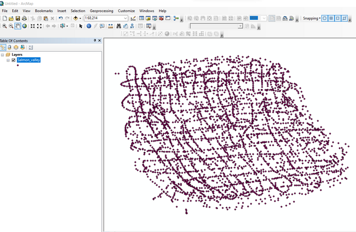This screenshot has height=232, width=356.
Task: Zoom to Full Extent globe
Action: (x=24, y=26)
